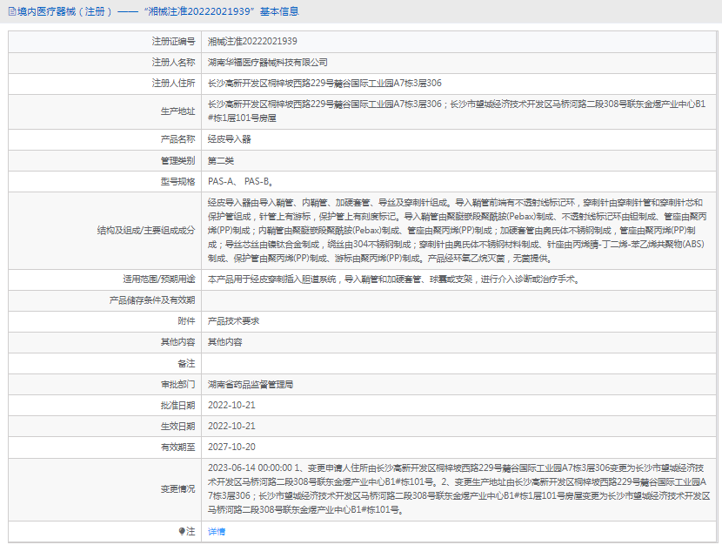Select the 注册人名称 label
Image resolution: width=722 pixels, height=545 pixels.
coord(174,62)
